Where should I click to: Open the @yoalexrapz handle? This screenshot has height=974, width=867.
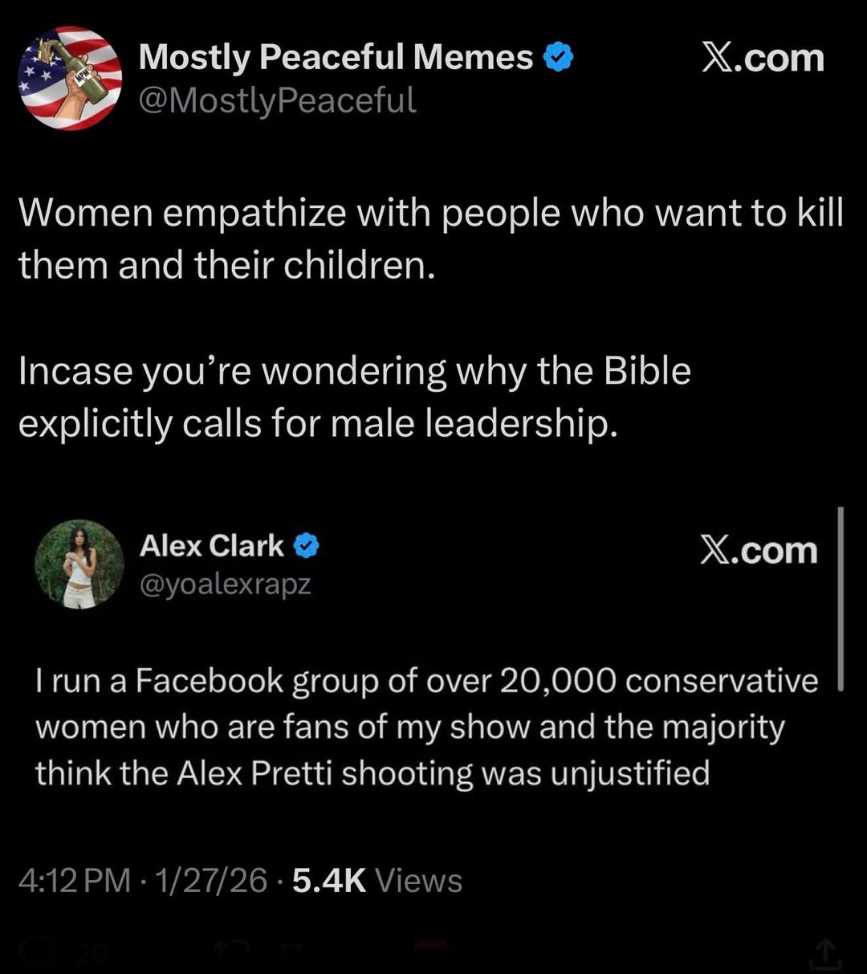point(225,584)
